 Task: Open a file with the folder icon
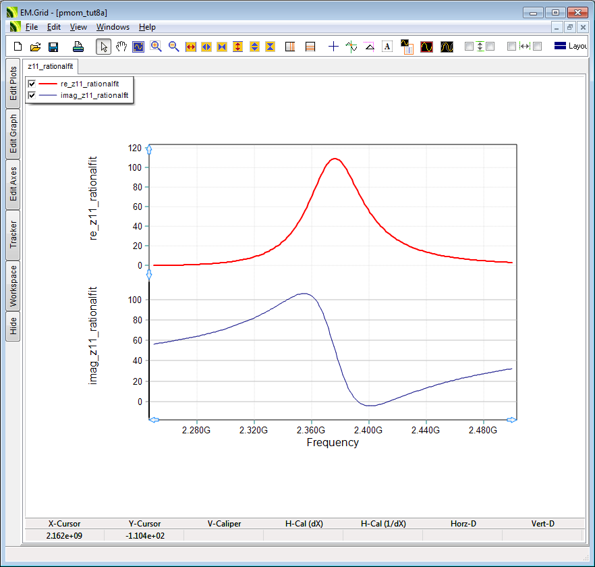35,47
